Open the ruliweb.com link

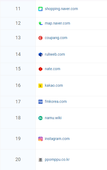point(55,54)
